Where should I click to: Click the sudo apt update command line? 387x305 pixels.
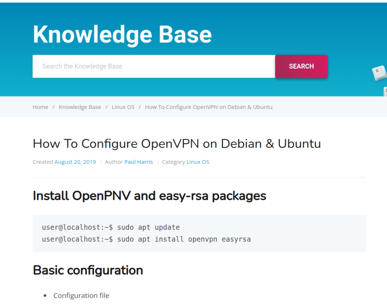click(111, 227)
